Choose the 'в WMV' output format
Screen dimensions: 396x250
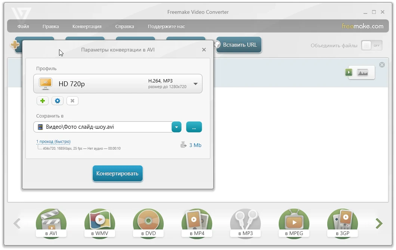click(x=100, y=224)
